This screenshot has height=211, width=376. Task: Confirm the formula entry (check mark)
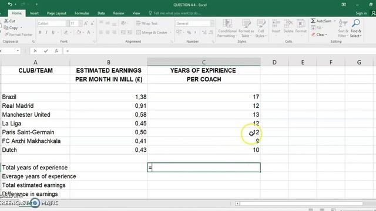coord(46,51)
